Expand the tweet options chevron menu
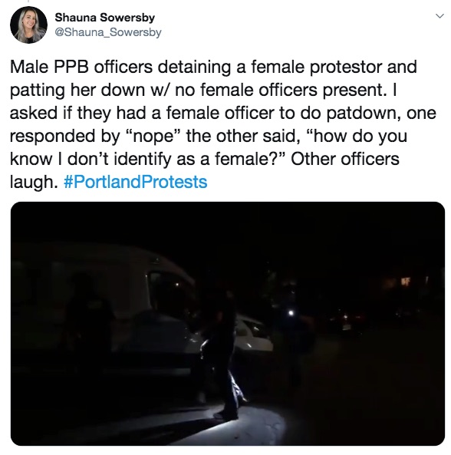 pos(440,16)
